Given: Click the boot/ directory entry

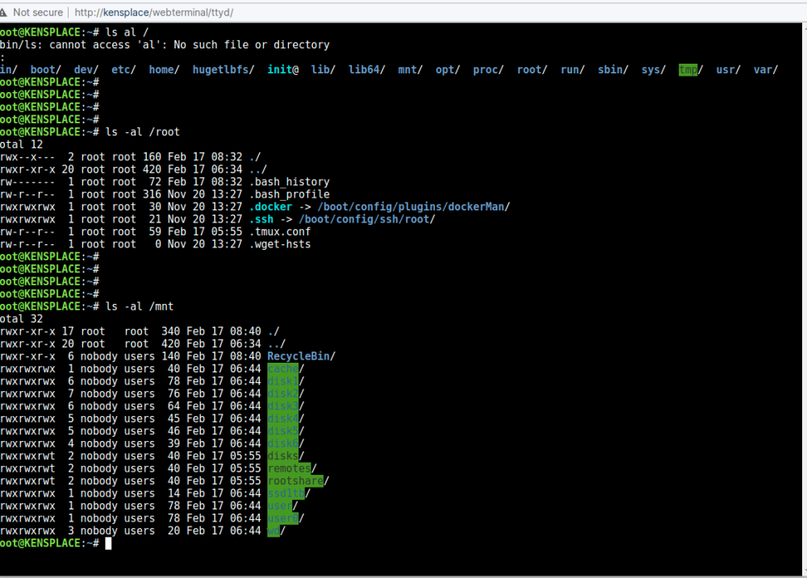Looking at the screenshot, I should [x=46, y=69].
